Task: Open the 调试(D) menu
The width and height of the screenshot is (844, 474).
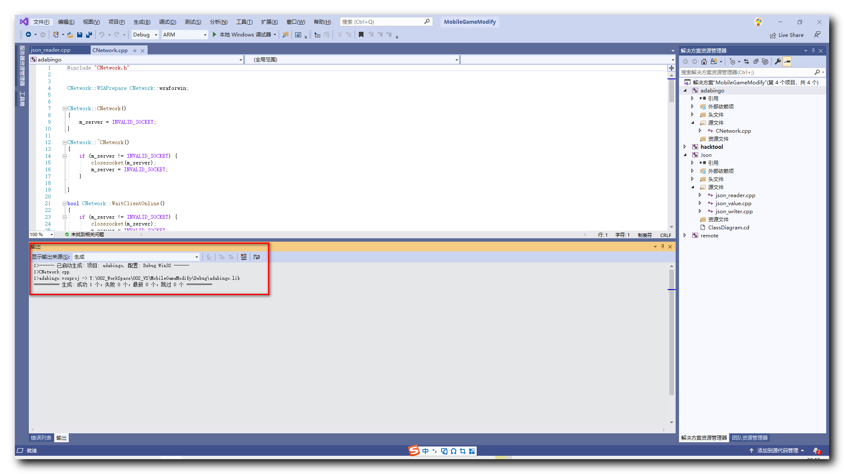Action: click(x=167, y=22)
